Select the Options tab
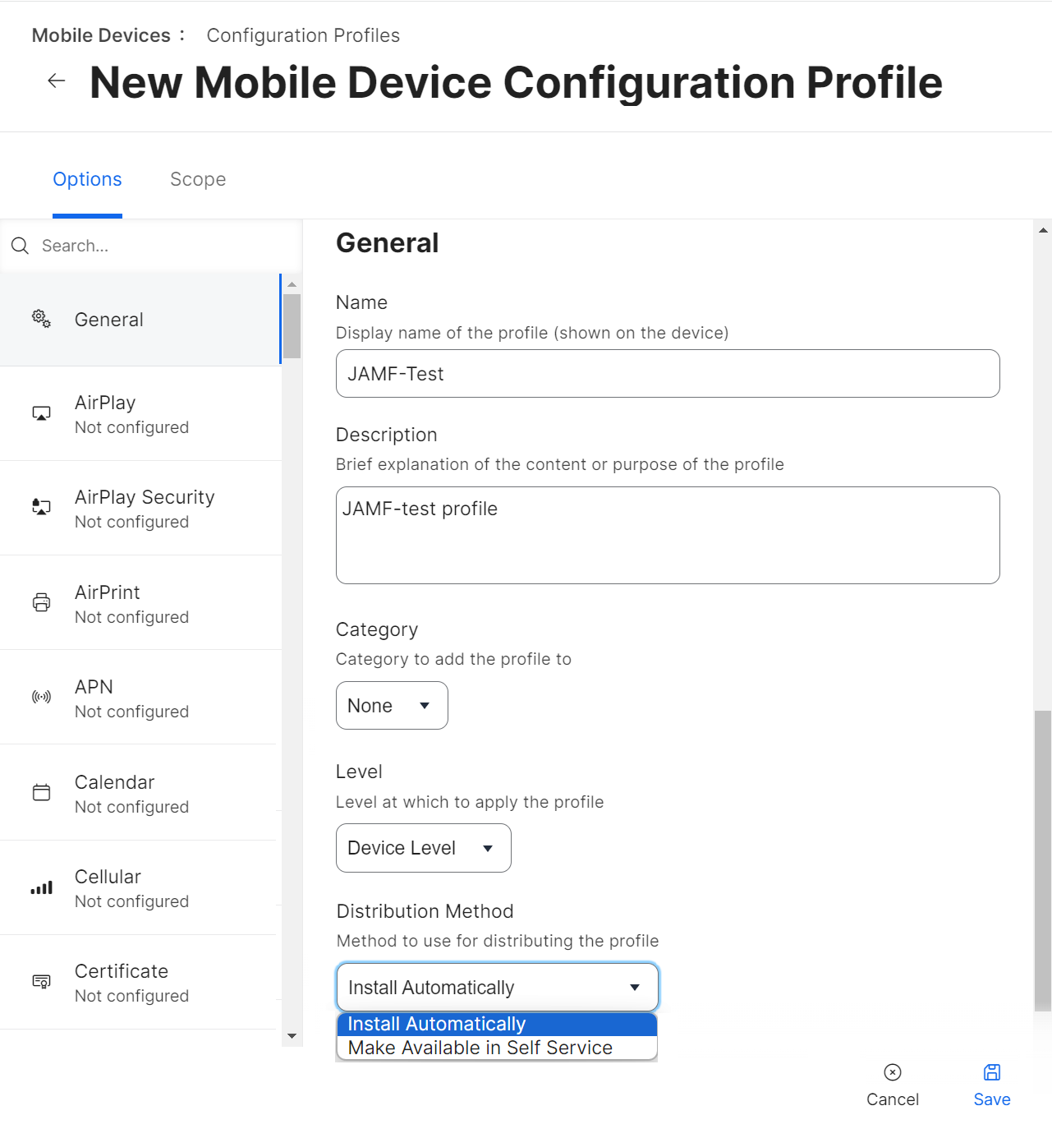Screen dimensions: 1052x1138 click(87, 179)
